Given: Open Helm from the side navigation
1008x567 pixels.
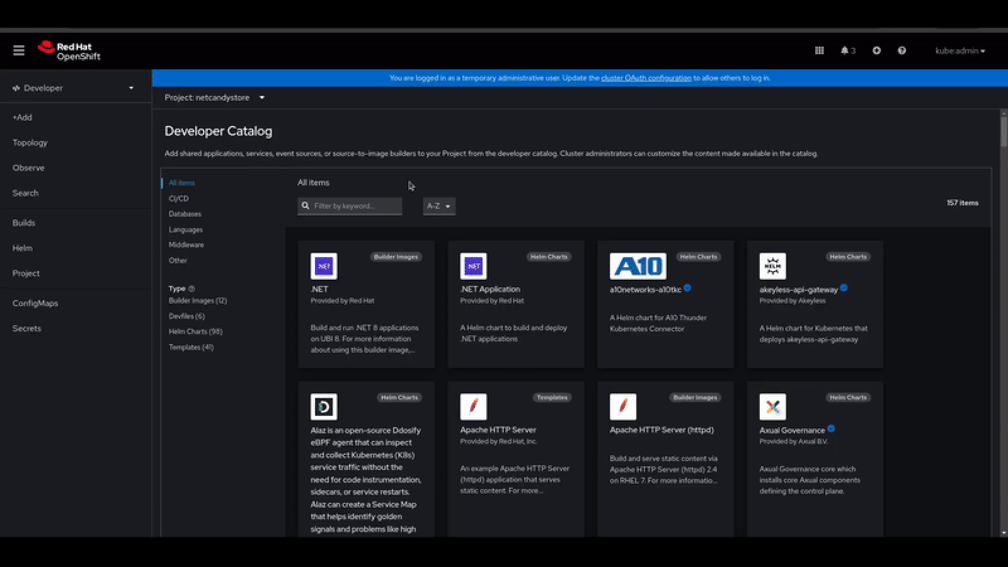Looking at the screenshot, I should pyautogui.click(x=22, y=248).
